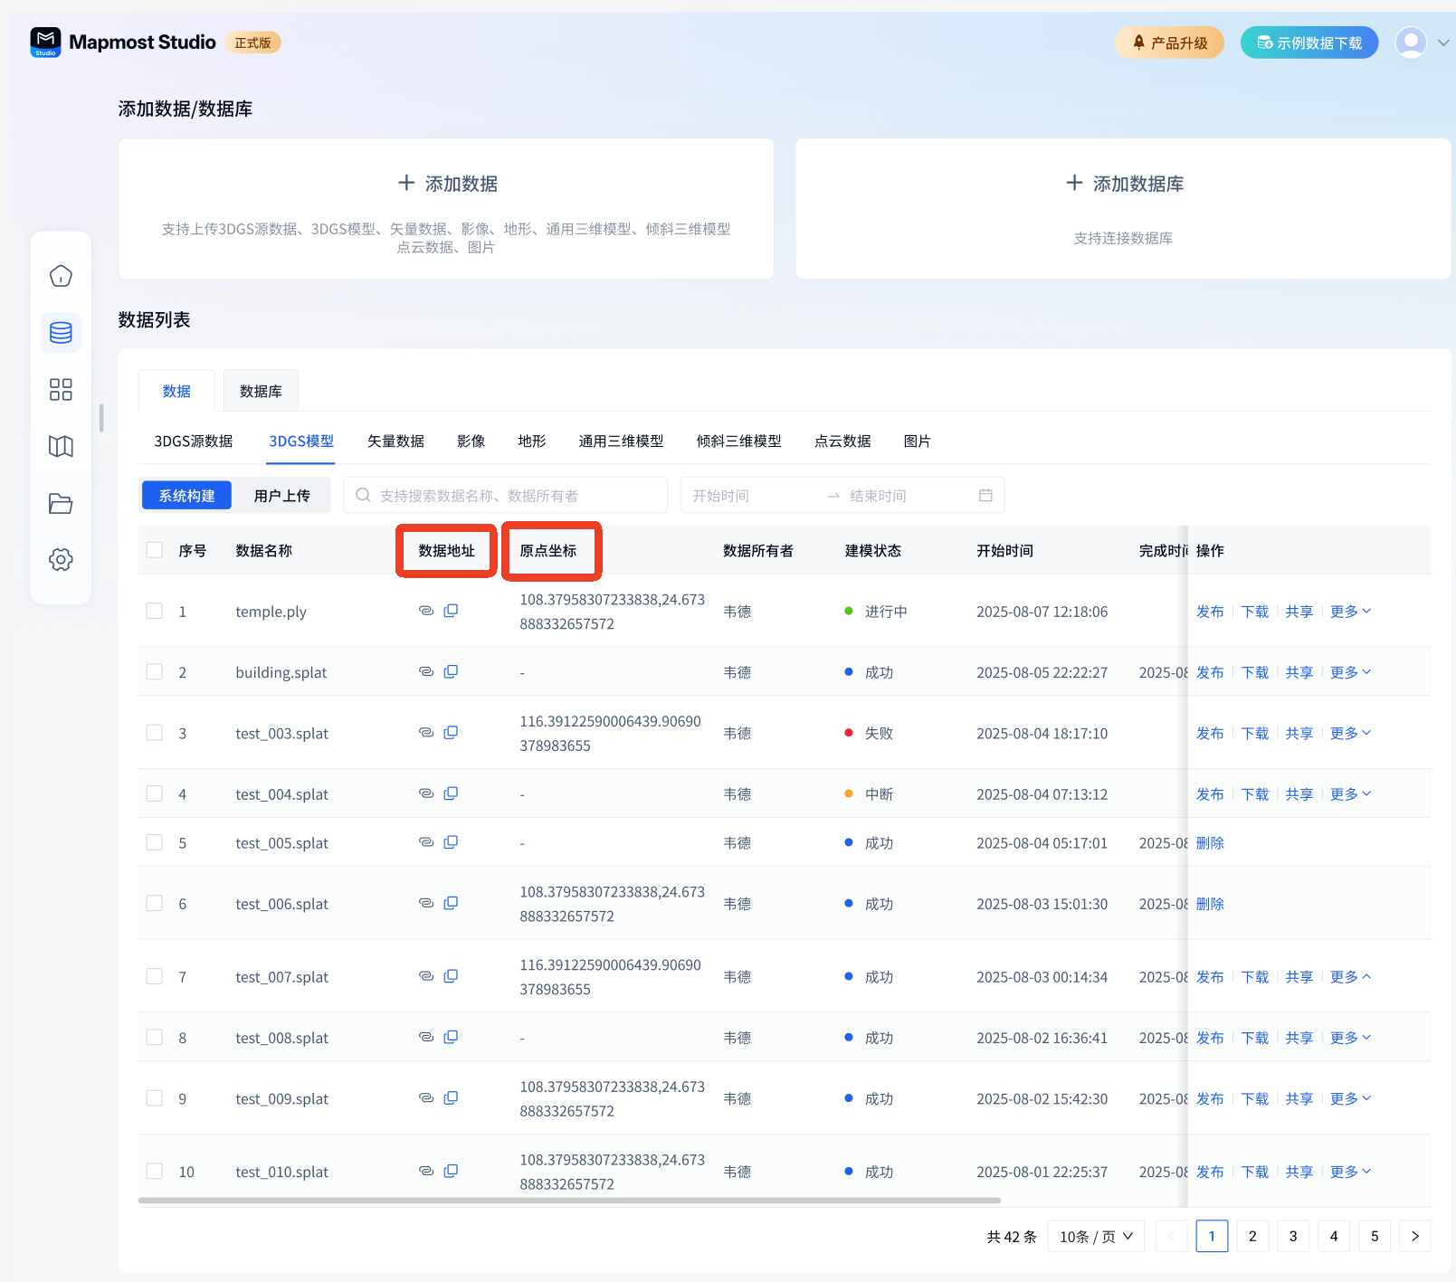
Task: Copy data address of building.splat
Action: [451, 672]
